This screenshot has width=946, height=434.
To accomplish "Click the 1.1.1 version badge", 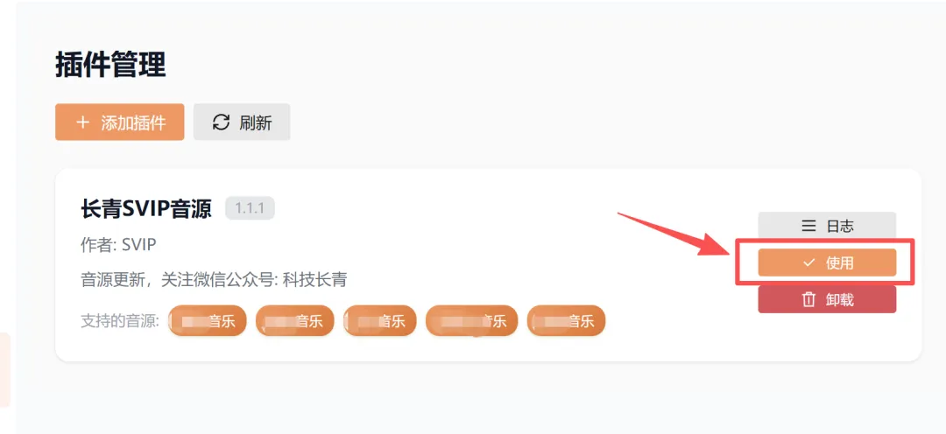I will pyautogui.click(x=250, y=208).
